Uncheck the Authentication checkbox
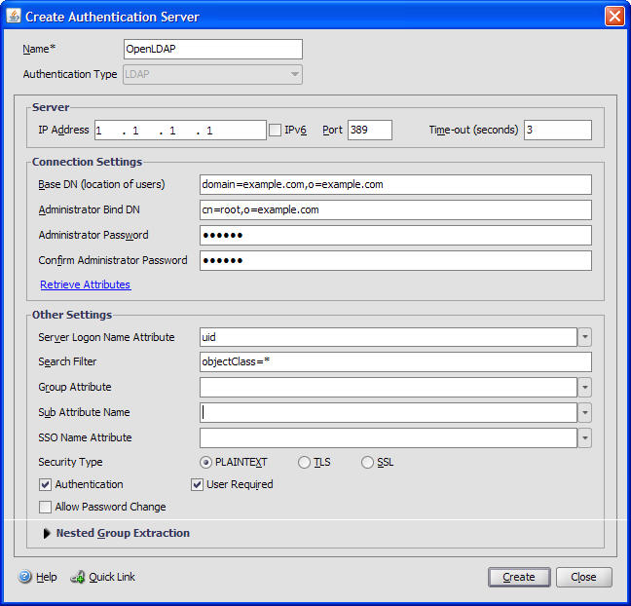The height and width of the screenshot is (606, 631). (45, 484)
